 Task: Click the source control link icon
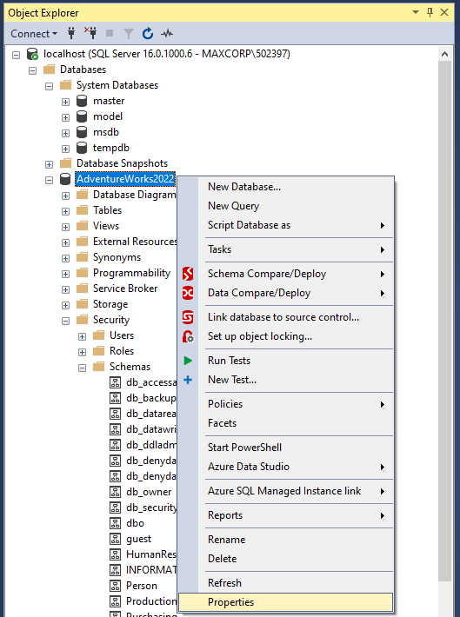(188, 317)
